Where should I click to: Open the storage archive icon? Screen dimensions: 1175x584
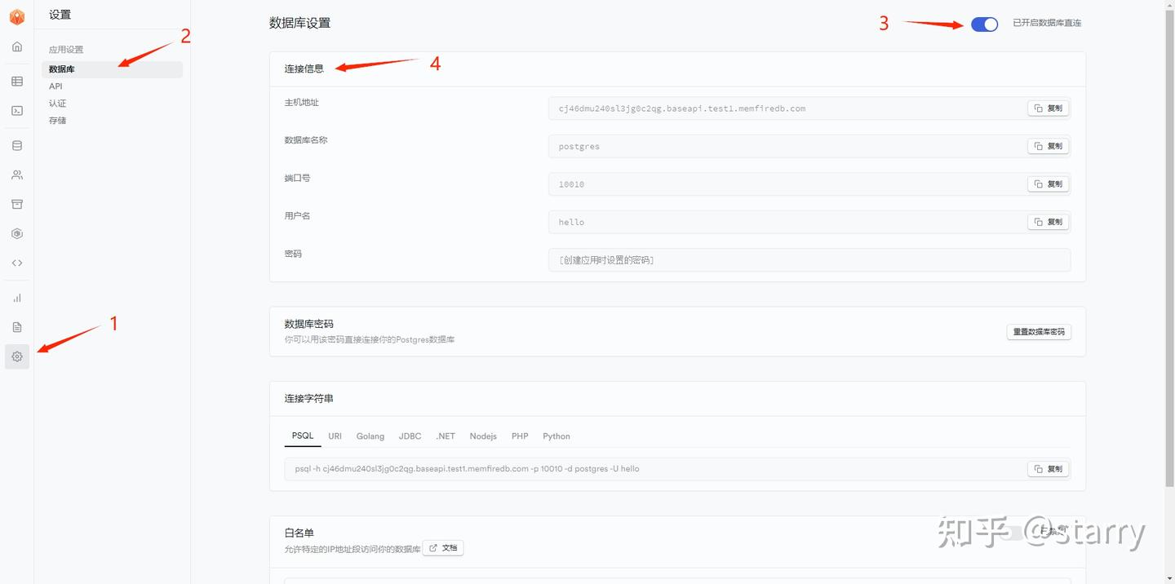[17, 205]
